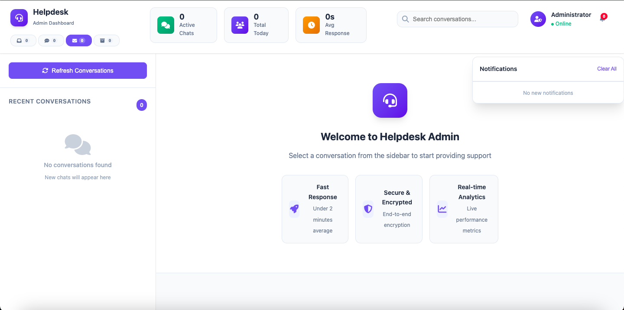Click the magnifying glass search icon
The image size is (624, 310).
pos(406,19)
